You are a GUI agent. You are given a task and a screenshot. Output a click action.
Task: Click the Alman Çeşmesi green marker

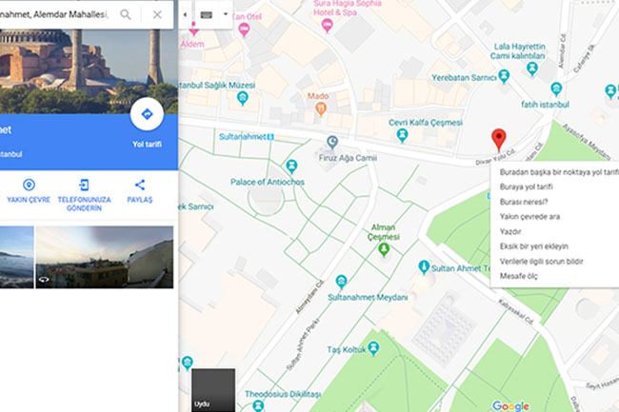click(x=384, y=249)
